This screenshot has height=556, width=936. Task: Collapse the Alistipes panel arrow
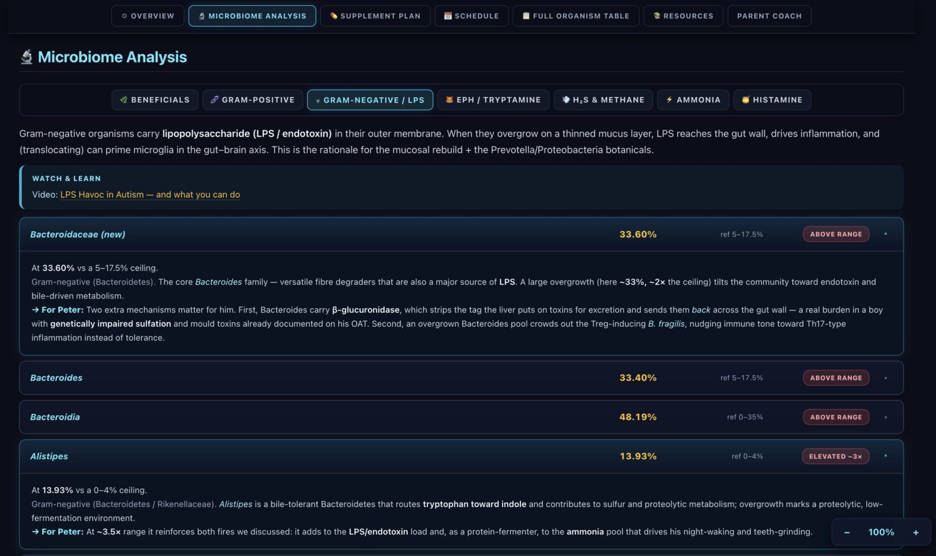(x=885, y=456)
